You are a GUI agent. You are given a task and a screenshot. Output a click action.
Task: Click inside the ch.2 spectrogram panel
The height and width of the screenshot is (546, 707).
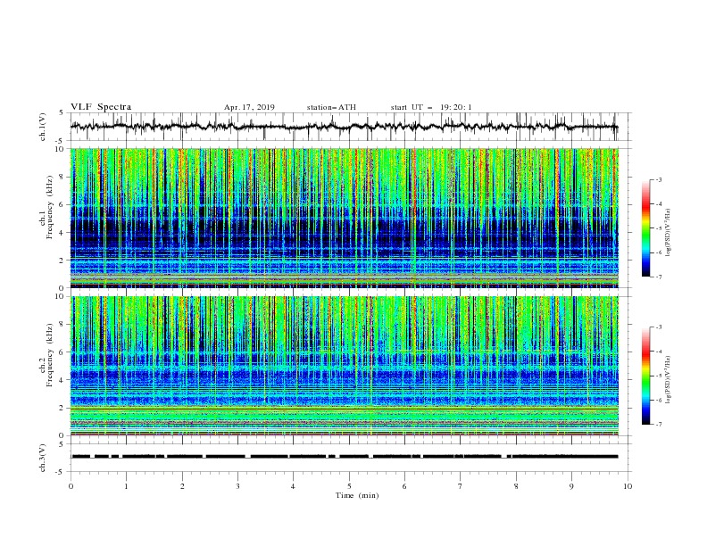[345, 366]
